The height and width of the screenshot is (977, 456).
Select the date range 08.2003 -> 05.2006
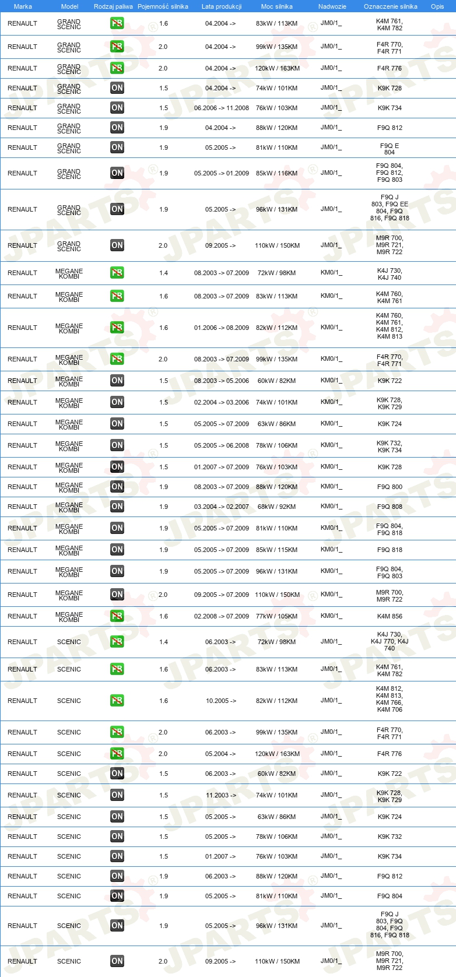coord(222,381)
